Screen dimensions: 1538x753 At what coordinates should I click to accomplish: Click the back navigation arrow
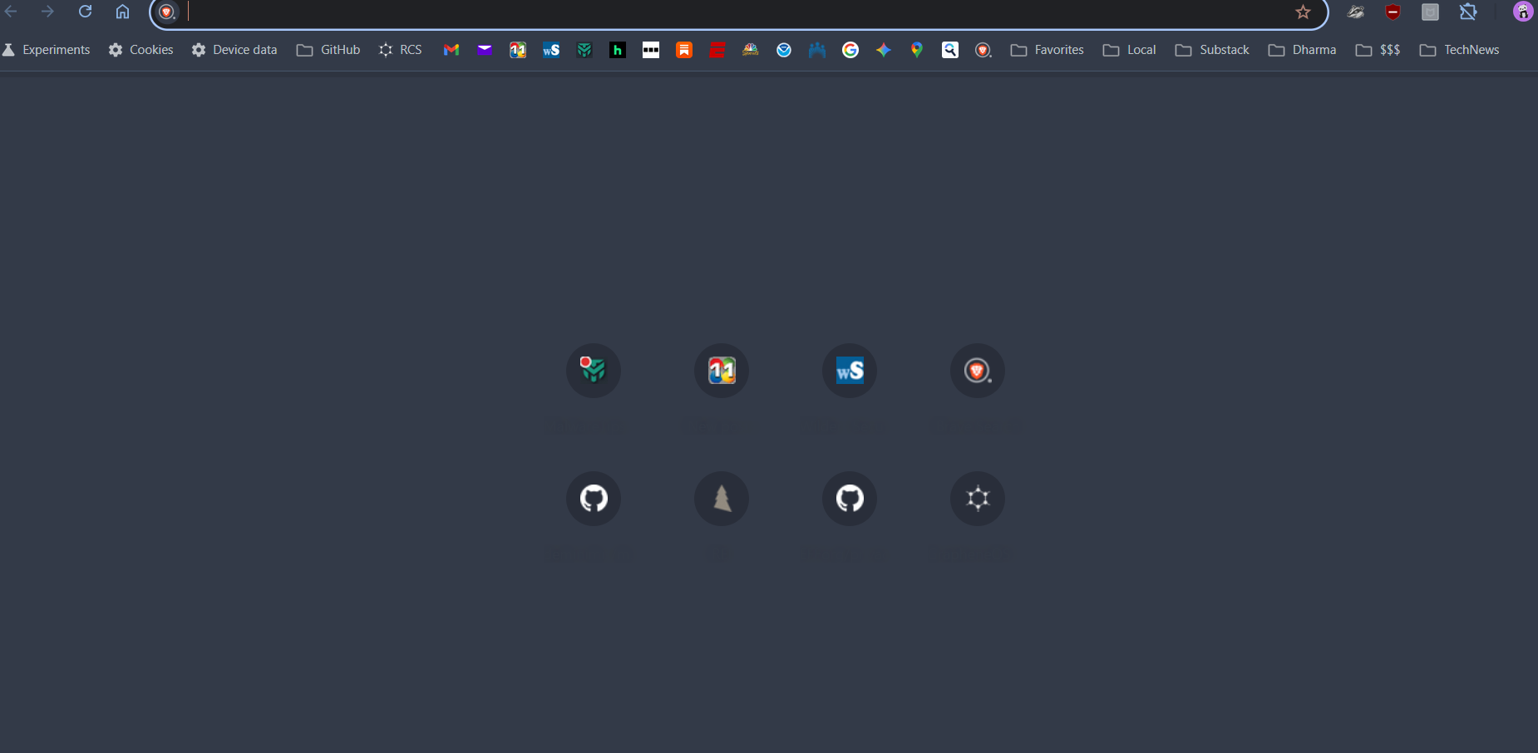coord(11,12)
